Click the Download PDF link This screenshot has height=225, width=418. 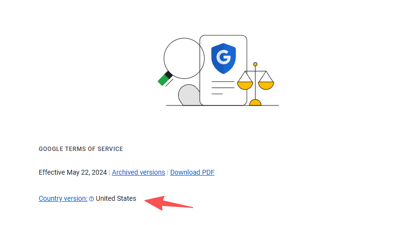(192, 172)
